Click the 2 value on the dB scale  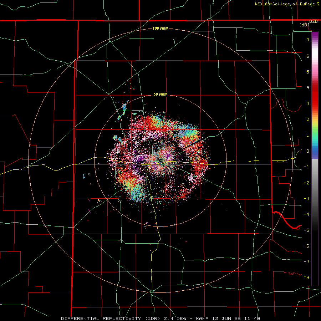308,119
